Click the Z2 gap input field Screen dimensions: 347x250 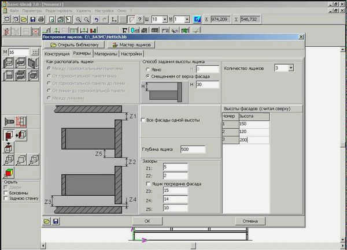point(175,176)
